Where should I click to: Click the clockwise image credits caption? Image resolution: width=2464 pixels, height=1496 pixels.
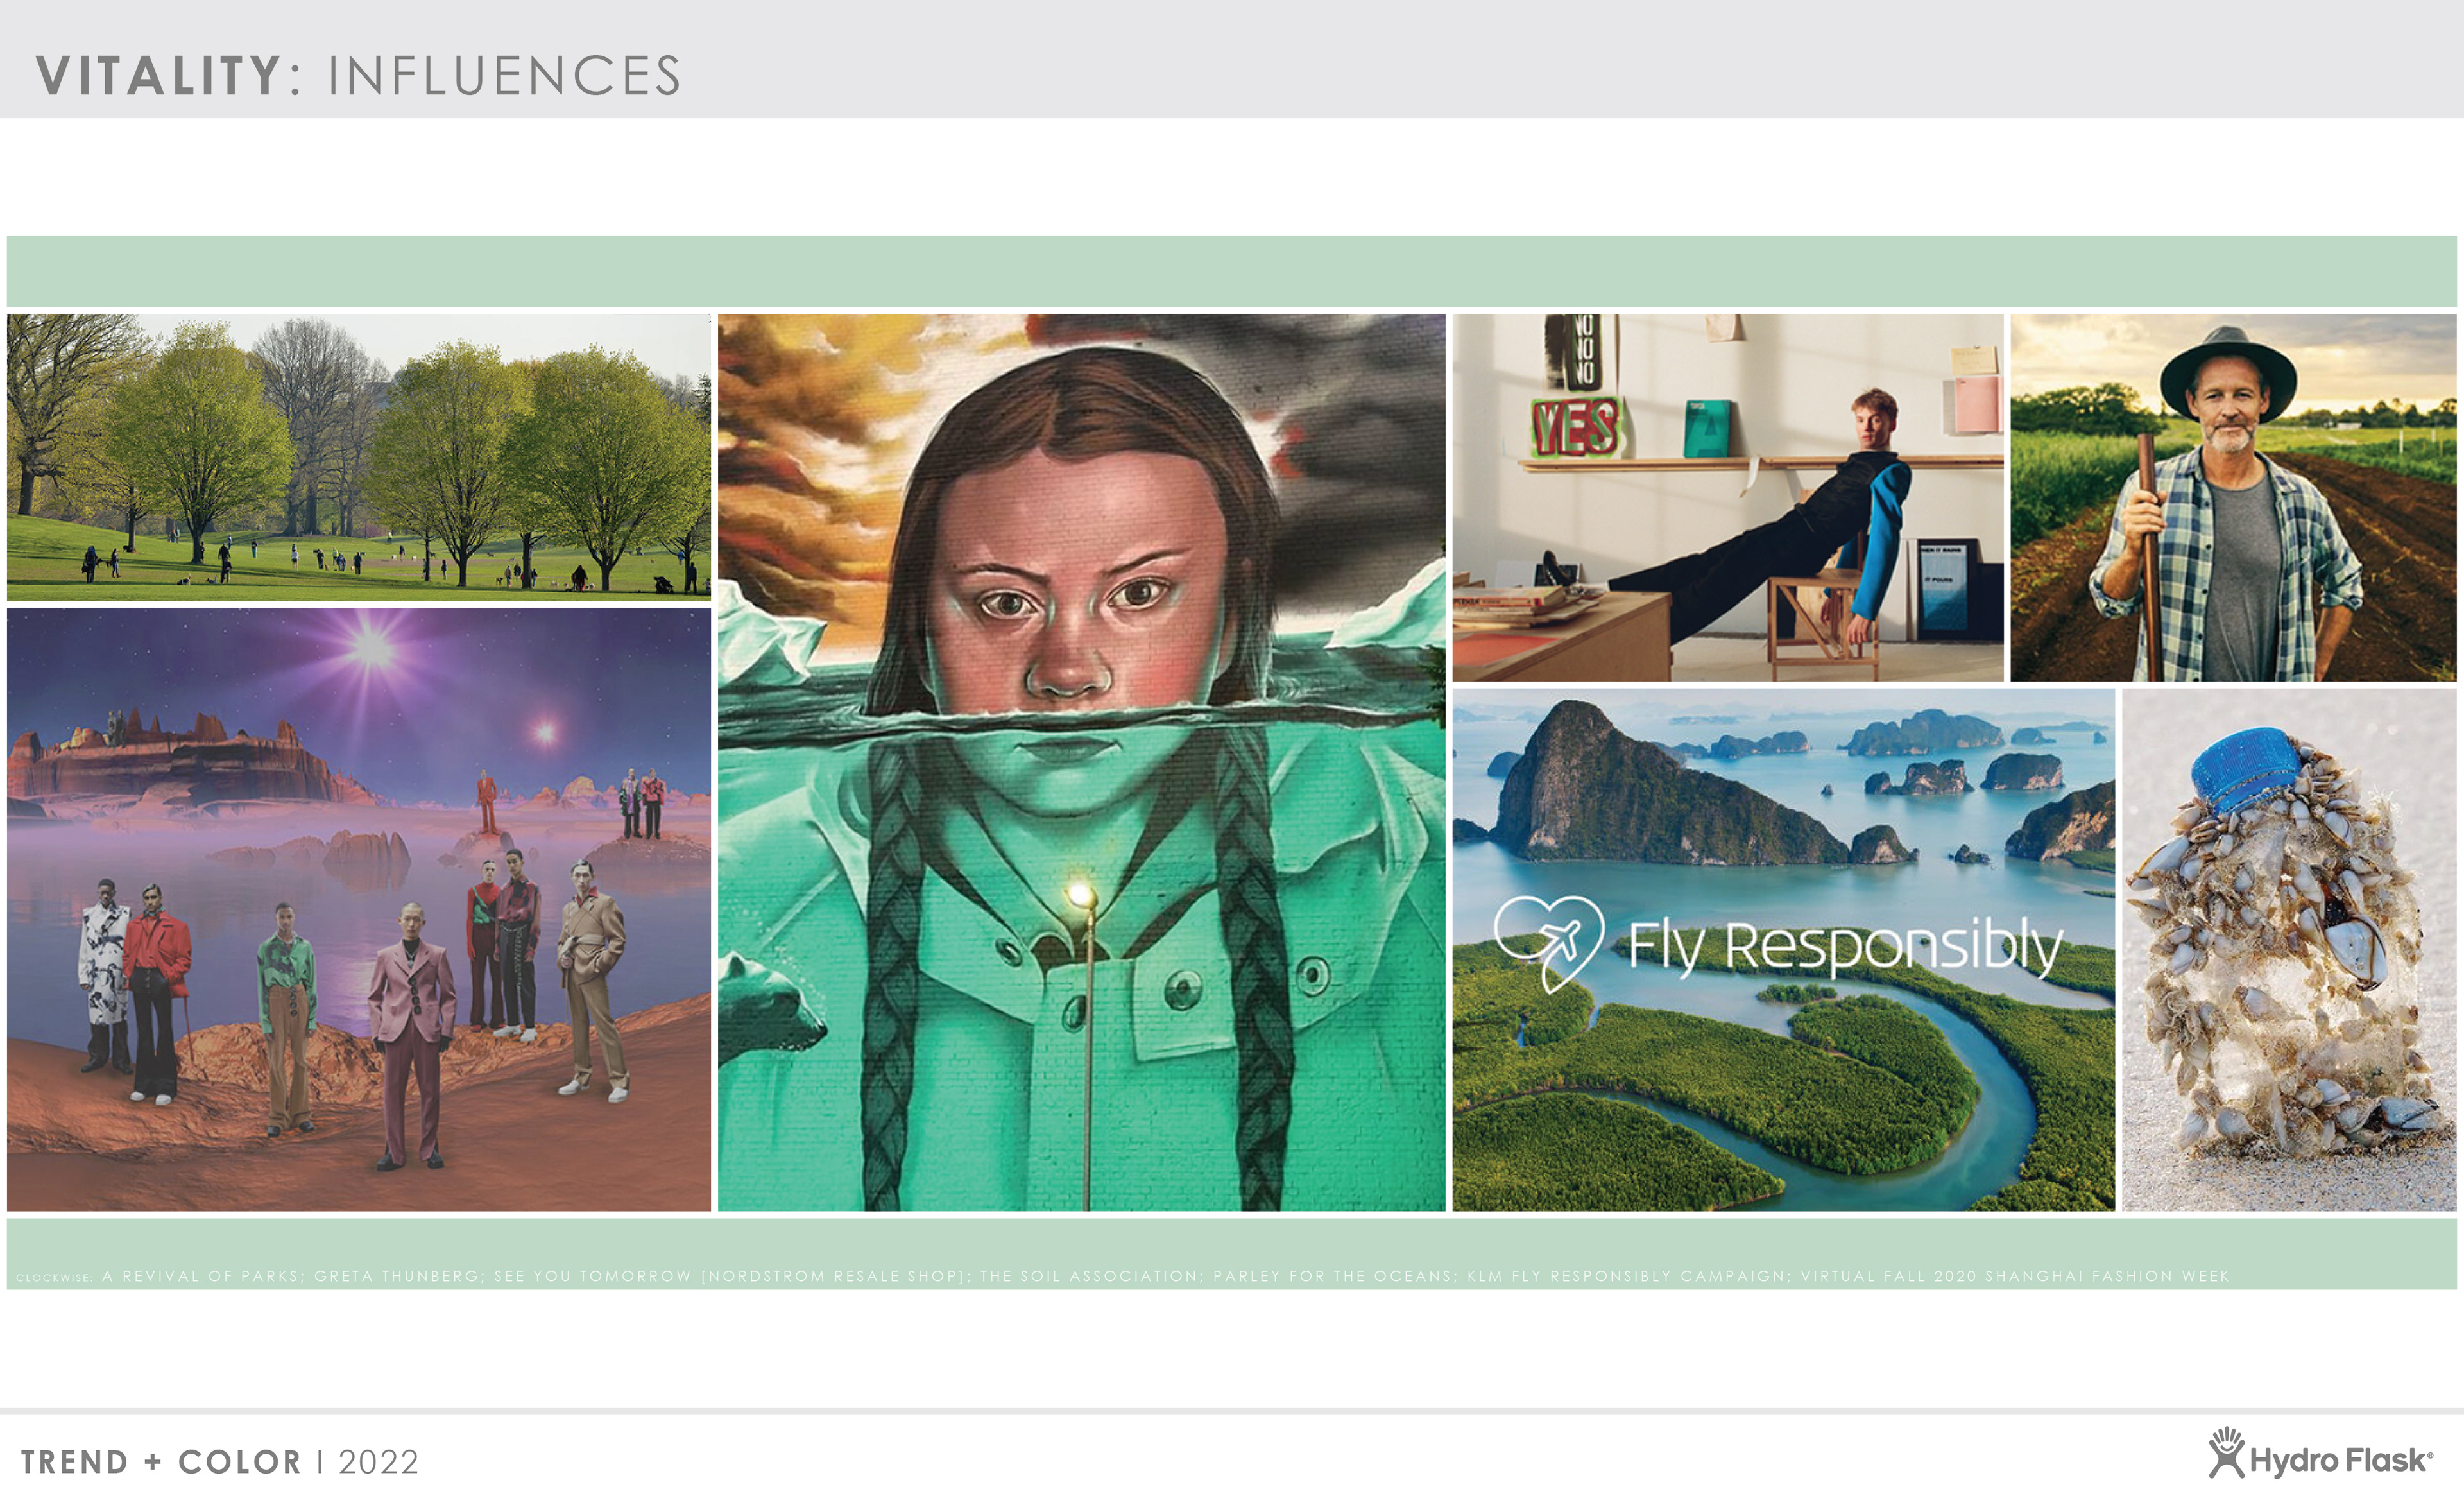click(1122, 1276)
